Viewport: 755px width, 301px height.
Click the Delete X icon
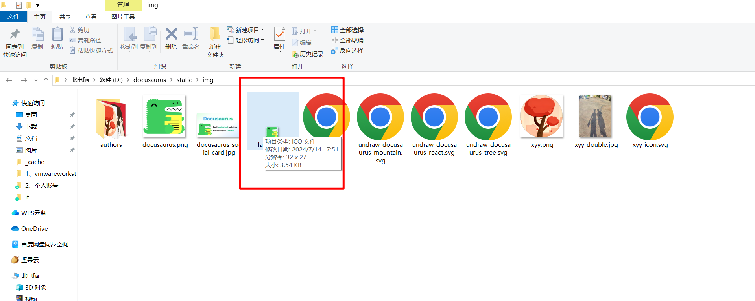[171, 34]
